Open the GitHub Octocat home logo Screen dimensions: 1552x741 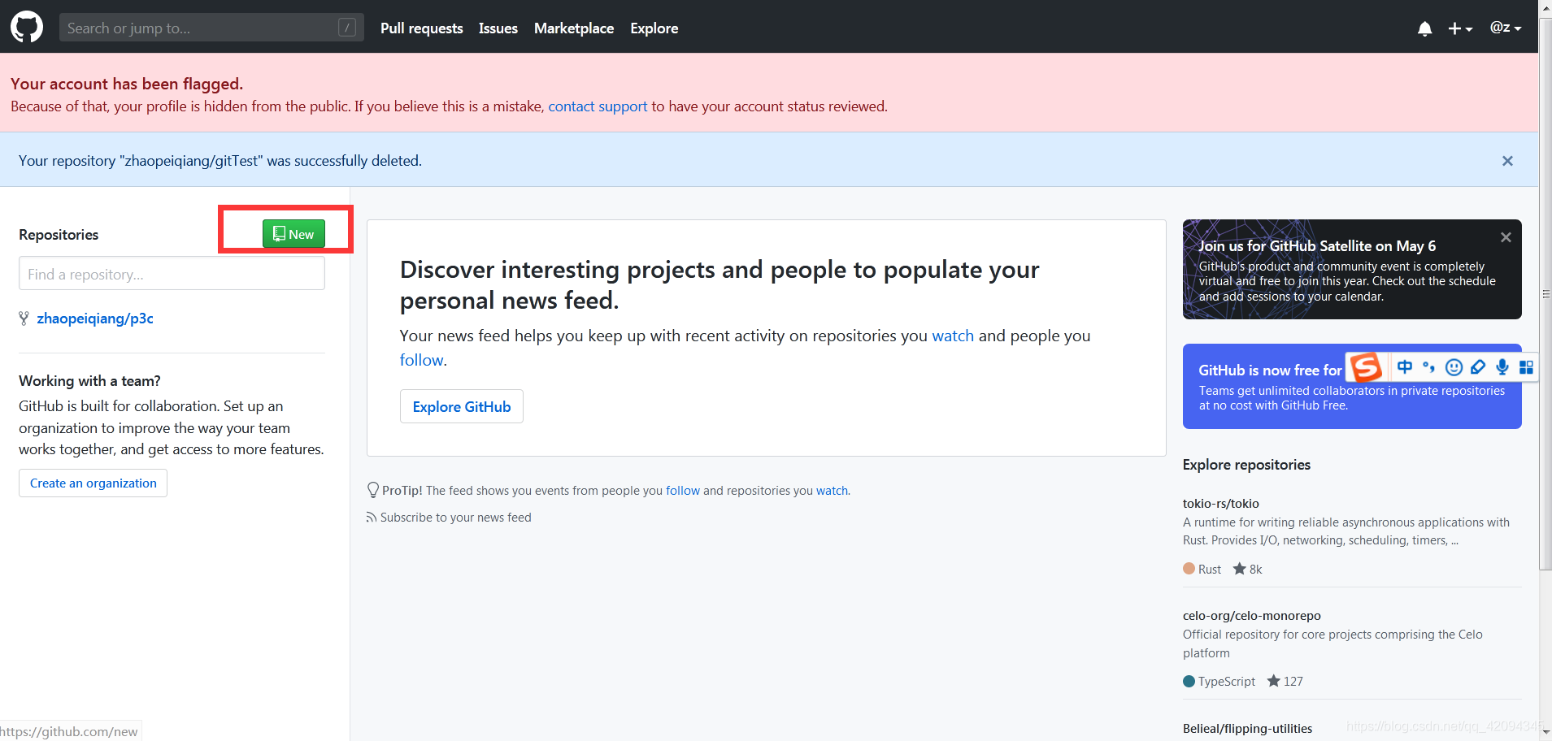pos(27,27)
